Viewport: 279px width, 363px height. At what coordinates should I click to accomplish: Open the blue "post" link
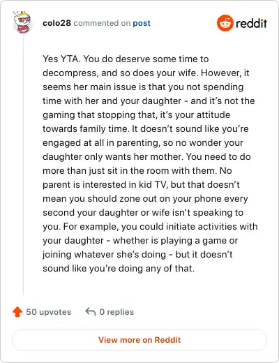tap(142, 23)
